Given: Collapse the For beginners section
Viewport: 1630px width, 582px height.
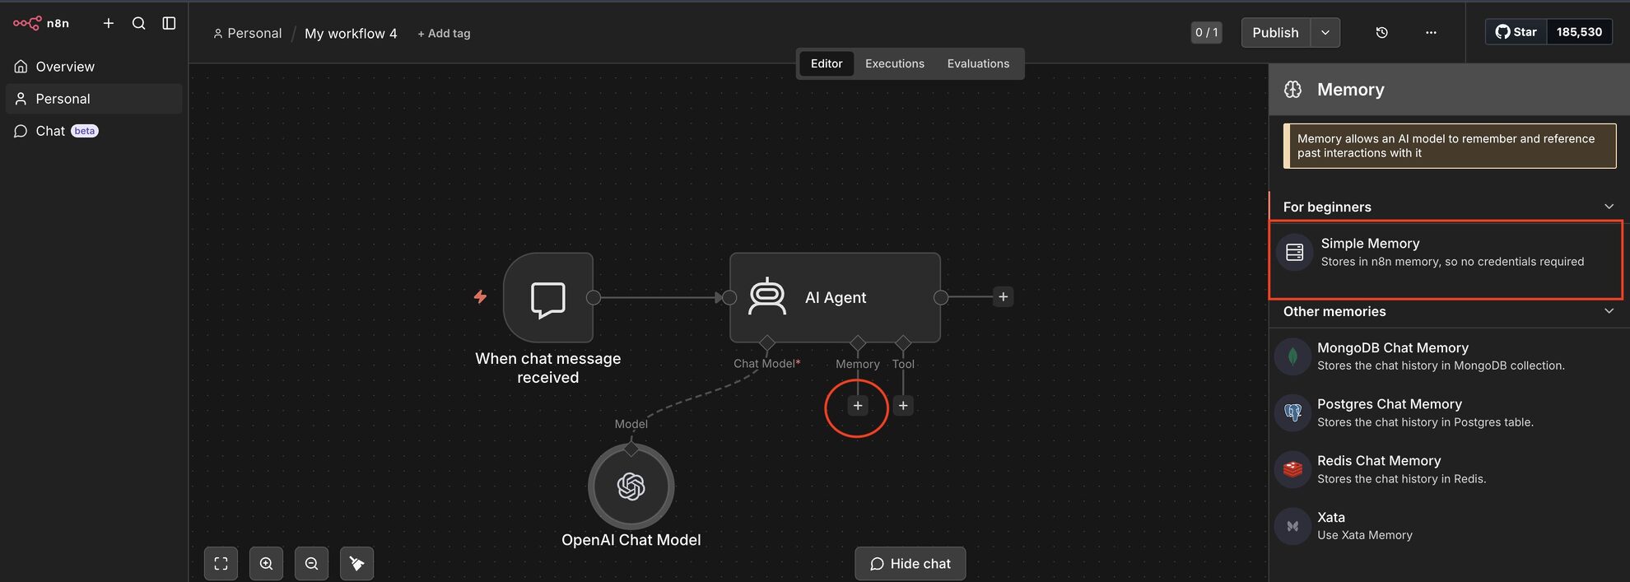Looking at the screenshot, I should click(1609, 207).
